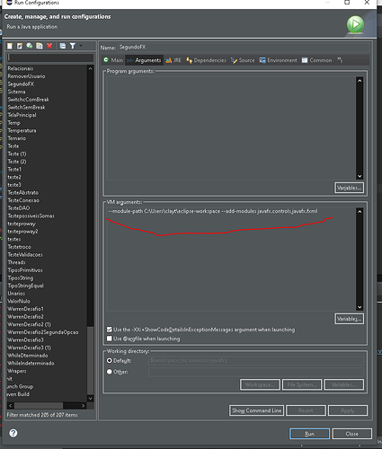This screenshot has height=449, width=382.
Task: Click the New launch configuration icon
Action: coord(10,46)
